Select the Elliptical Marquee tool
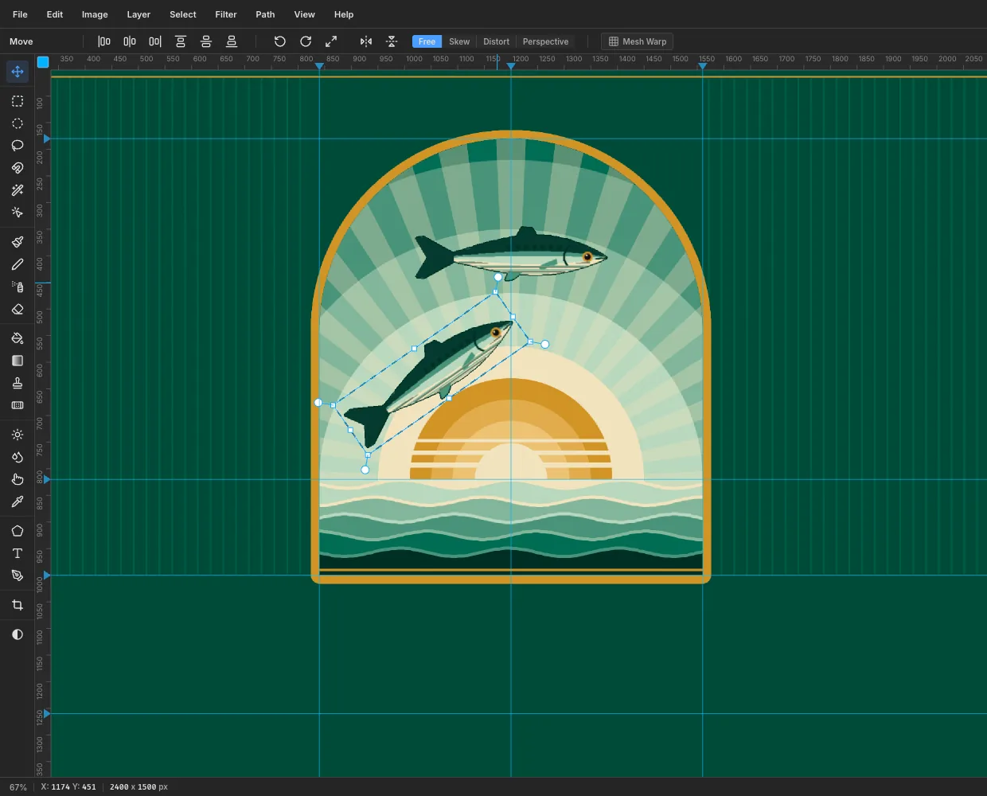 18,123
